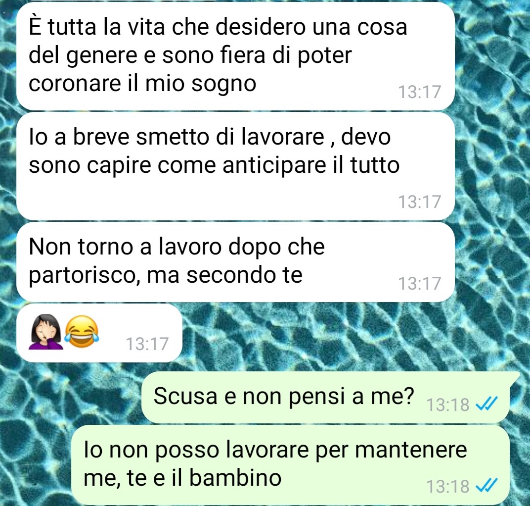Tap read receipt checkmarks on 'Scusa' message

pyautogui.click(x=486, y=404)
